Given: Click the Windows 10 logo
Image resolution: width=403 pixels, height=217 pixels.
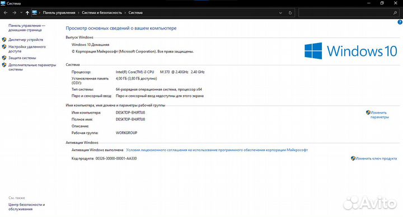Looking at the screenshot, I should tap(351, 51).
